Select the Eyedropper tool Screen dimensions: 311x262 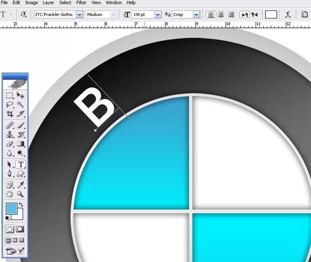click(20, 185)
